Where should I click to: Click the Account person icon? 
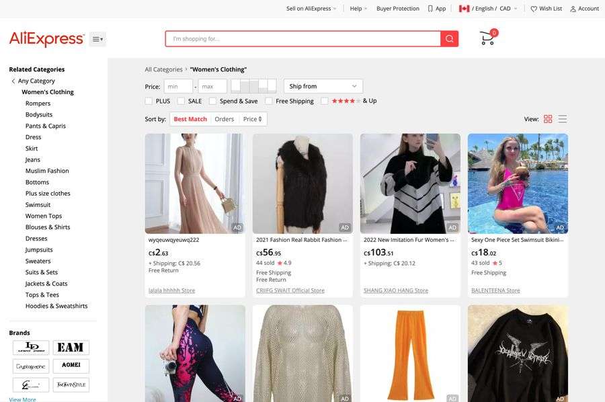[x=573, y=9]
